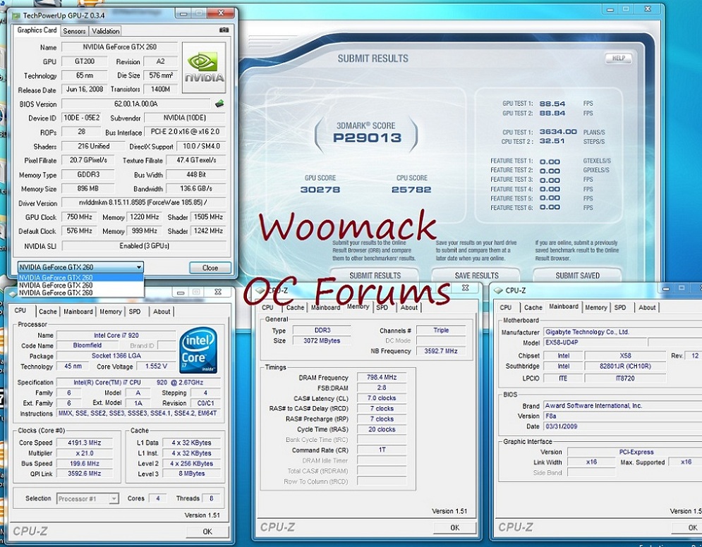Click the Manufacturer value Gigabyte Technology Co., Ltd.
Viewport: 702px width, 547px height.
[x=623, y=332]
